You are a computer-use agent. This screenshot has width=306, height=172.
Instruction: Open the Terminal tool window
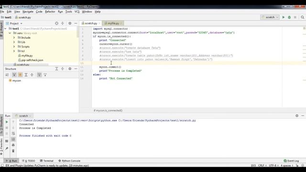pos(47,161)
